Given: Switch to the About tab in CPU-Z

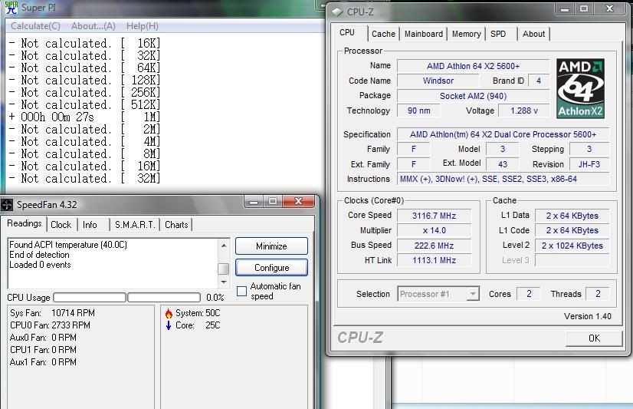Looking at the screenshot, I should (533, 34).
